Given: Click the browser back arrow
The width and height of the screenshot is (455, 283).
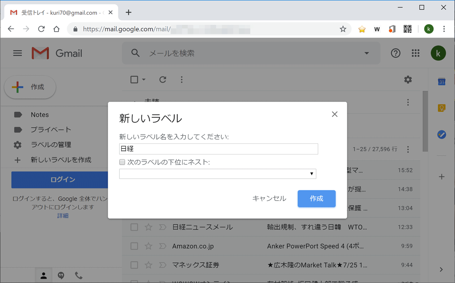Looking at the screenshot, I should [x=11, y=29].
